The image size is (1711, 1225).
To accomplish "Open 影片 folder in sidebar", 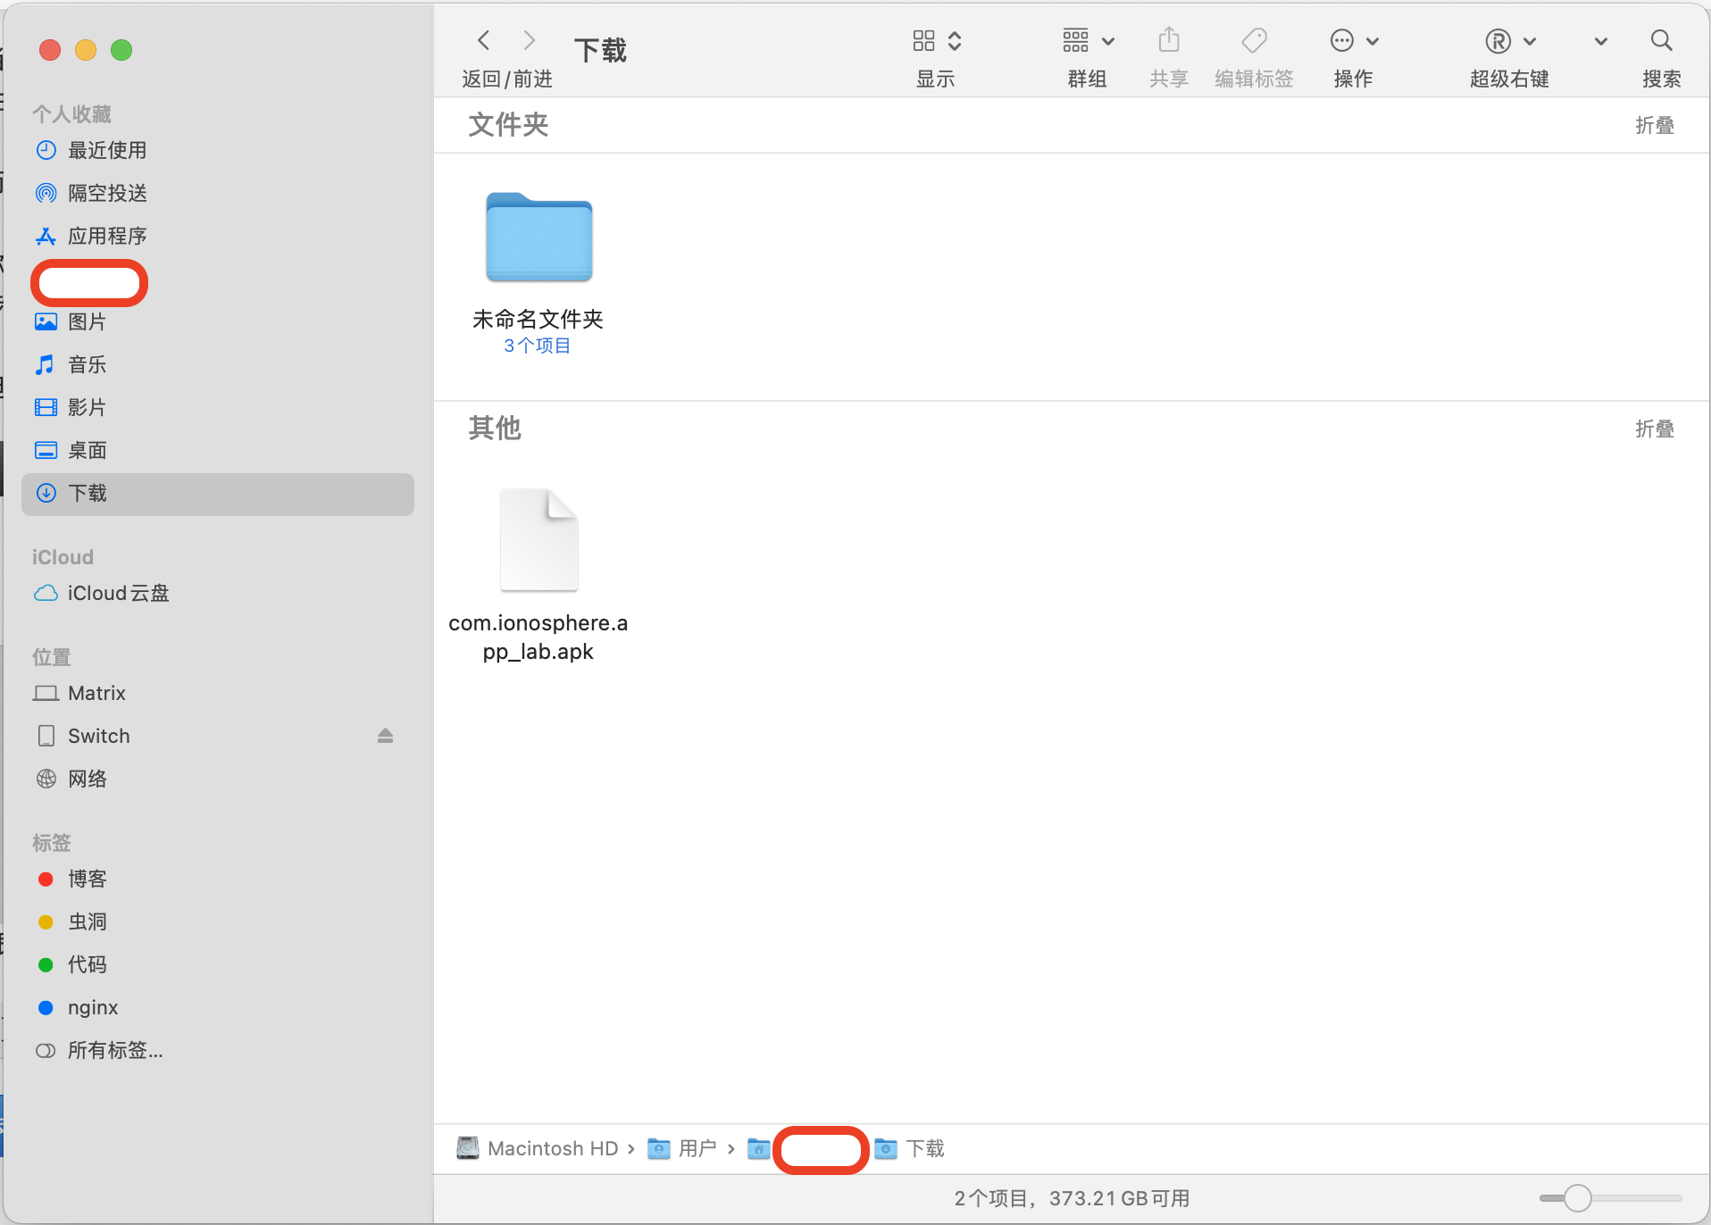I will coord(218,407).
